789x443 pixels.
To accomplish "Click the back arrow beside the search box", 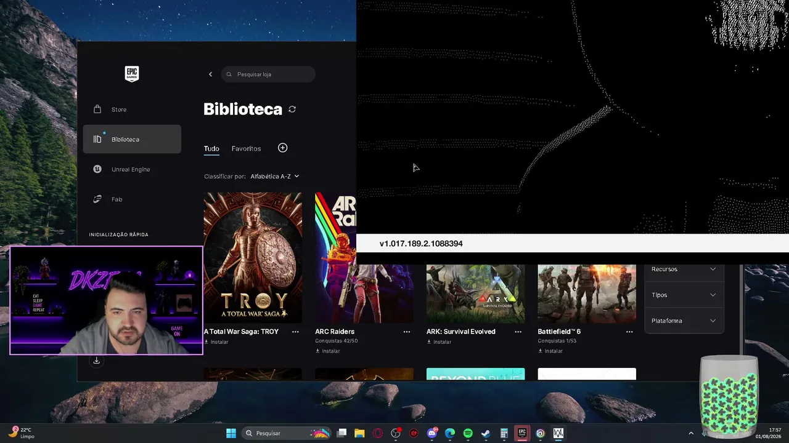I will pyautogui.click(x=210, y=74).
